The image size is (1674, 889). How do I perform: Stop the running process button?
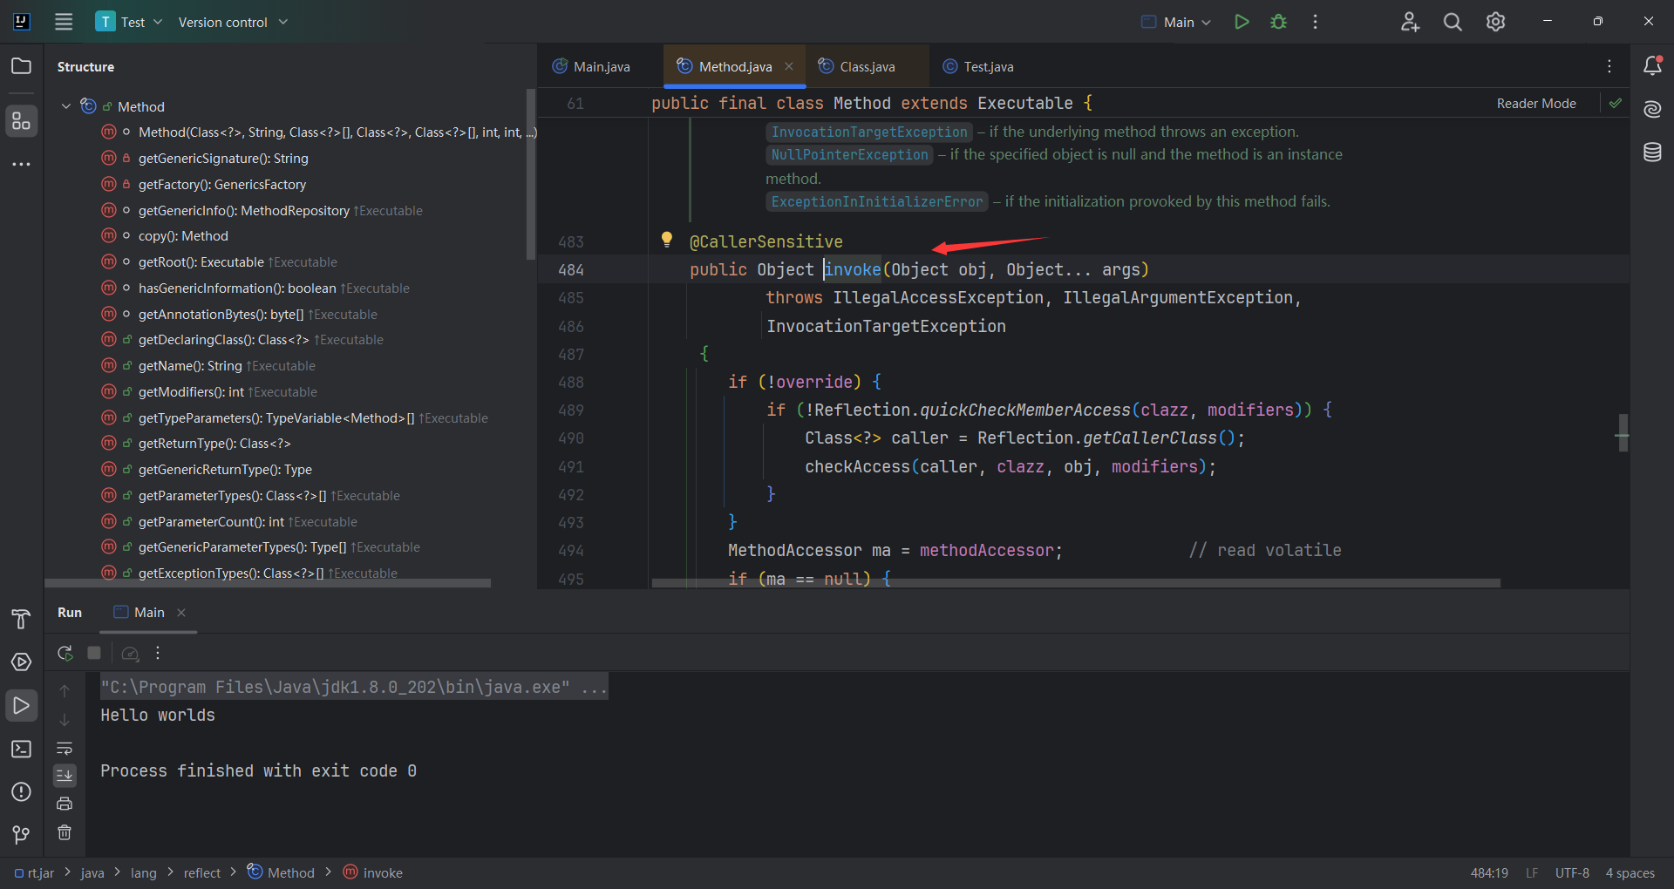pos(94,653)
